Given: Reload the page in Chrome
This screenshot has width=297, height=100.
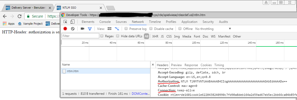Looking at the screenshot, I should coord(20,16).
